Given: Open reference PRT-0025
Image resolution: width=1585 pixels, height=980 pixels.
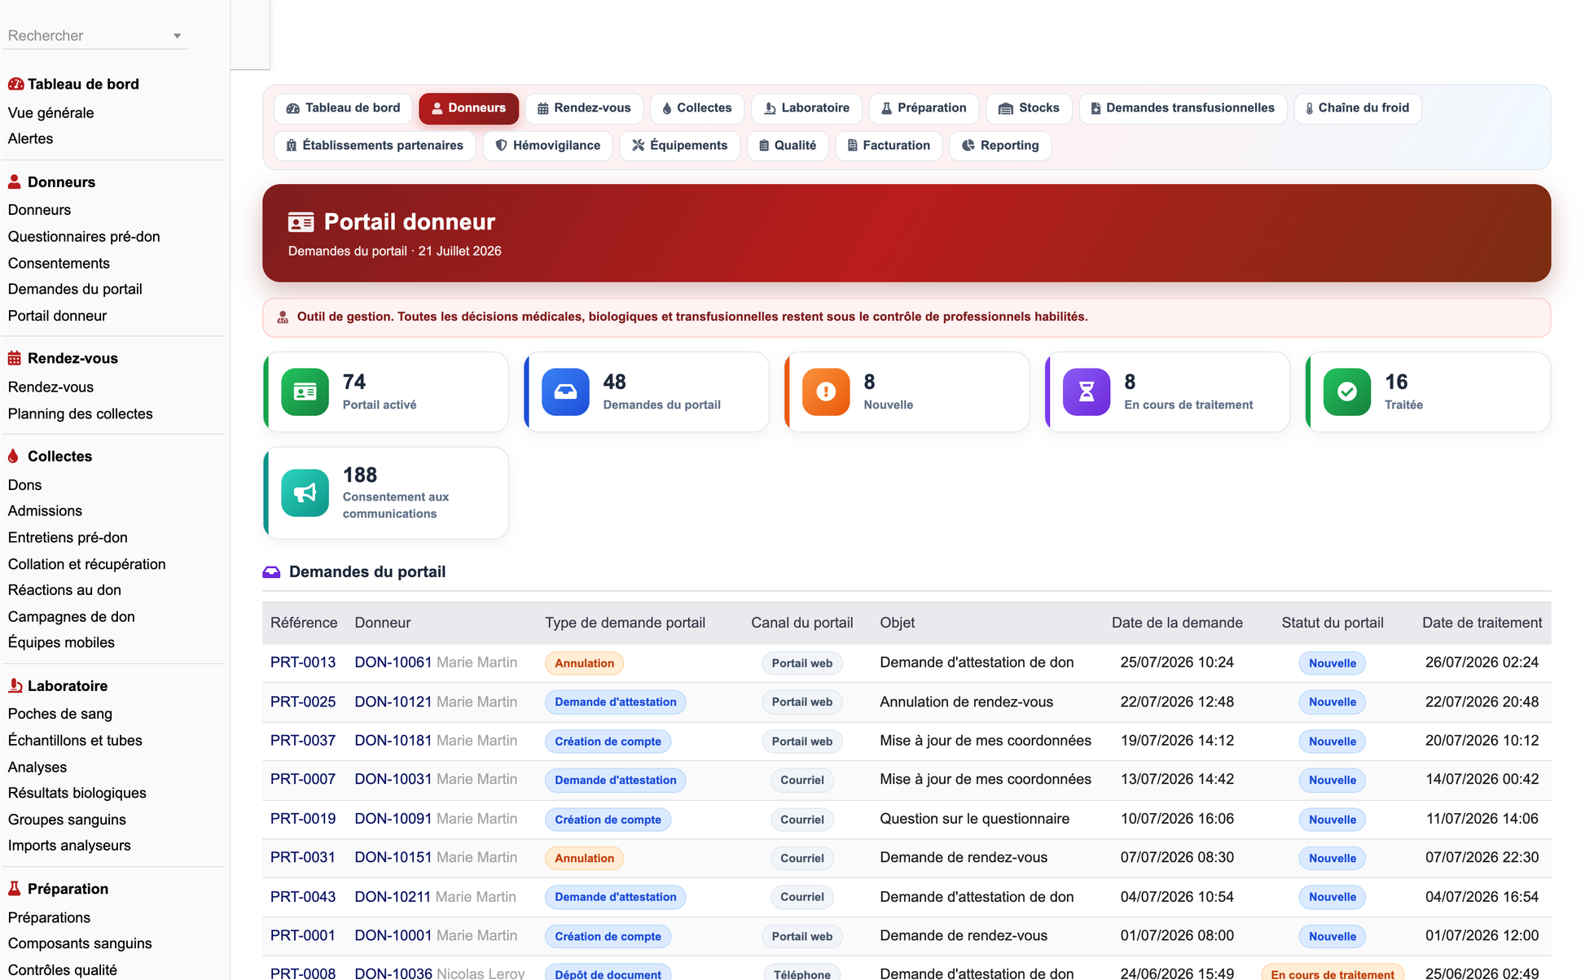Looking at the screenshot, I should (x=303, y=702).
